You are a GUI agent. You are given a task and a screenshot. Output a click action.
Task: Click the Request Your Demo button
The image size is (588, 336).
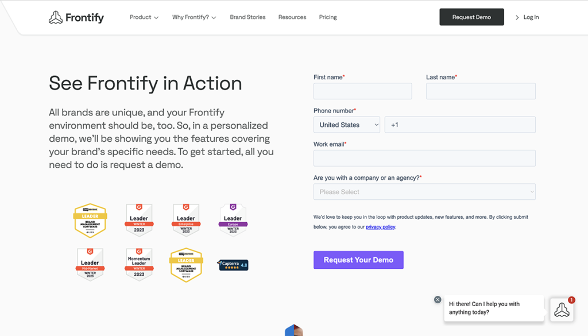[x=358, y=260]
